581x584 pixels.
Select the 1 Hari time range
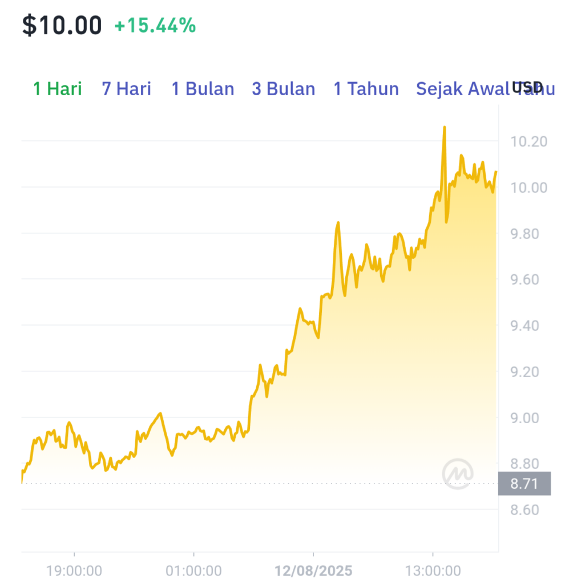[58, 88]
